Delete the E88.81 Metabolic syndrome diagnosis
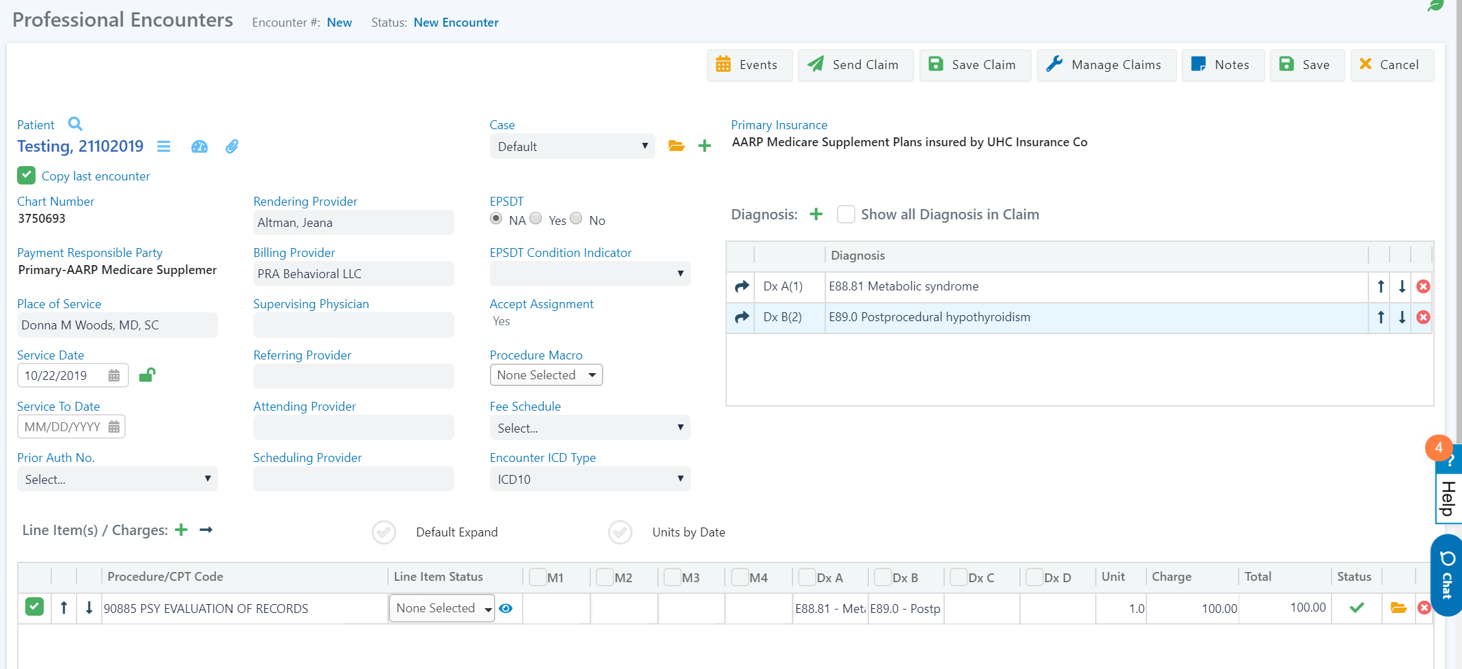1462x669 pixels. pos(1423,286)
